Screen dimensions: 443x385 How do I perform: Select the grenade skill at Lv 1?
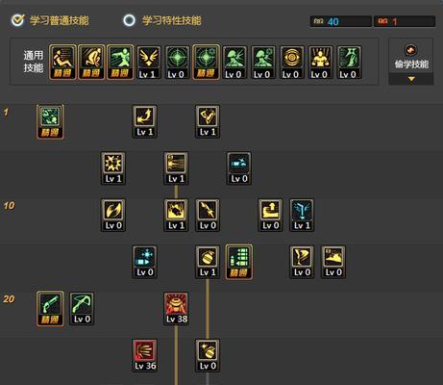[208, 262]
